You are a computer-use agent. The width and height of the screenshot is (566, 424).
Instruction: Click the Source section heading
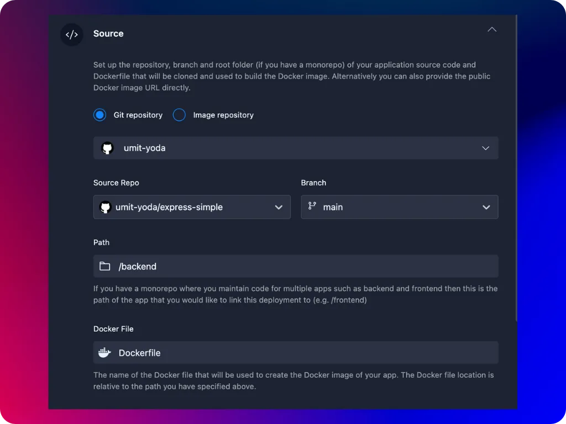click(108, 34)
